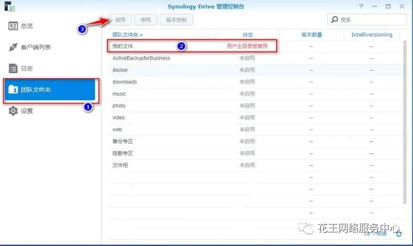Open the 设置 gear icon

[x=13, y=111]
